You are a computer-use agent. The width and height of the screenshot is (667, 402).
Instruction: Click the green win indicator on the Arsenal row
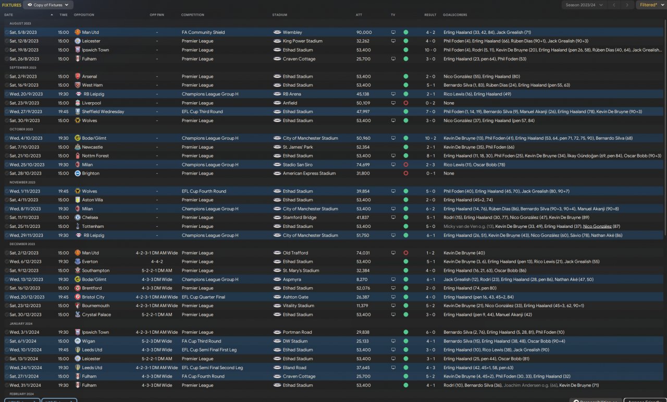[x=405, y=77]
